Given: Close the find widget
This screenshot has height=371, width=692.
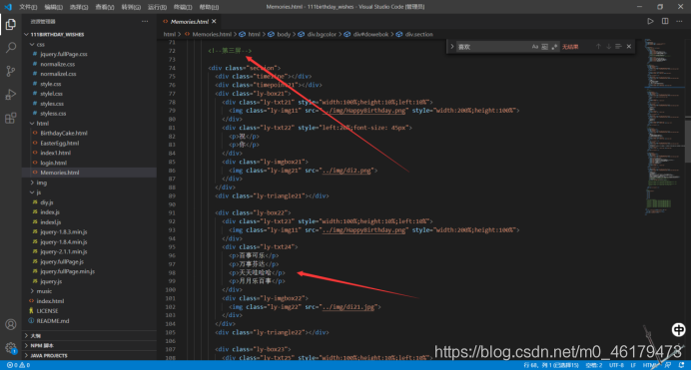Looking at the screenshot, I should 629,46.
